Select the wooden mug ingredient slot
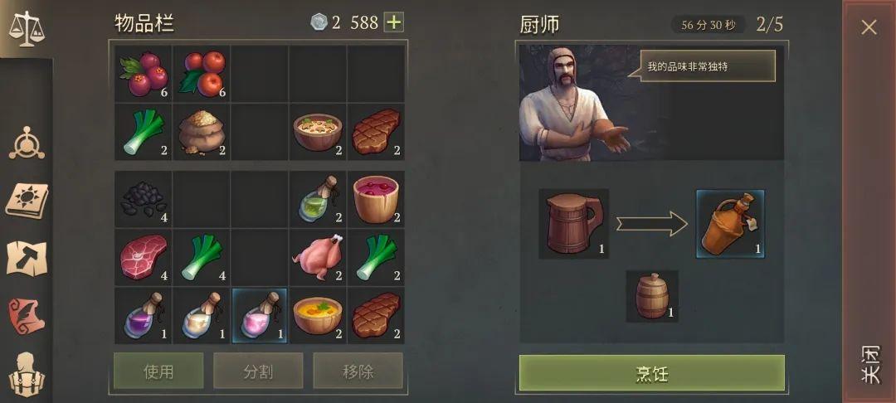Viewport: 896px width, 403px height. 574,224
